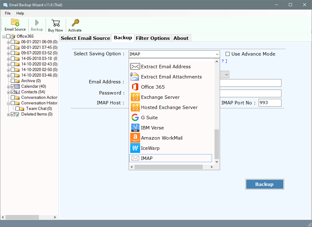
Task: Click the blue Backup button
Action: click(x=265, y=184)
